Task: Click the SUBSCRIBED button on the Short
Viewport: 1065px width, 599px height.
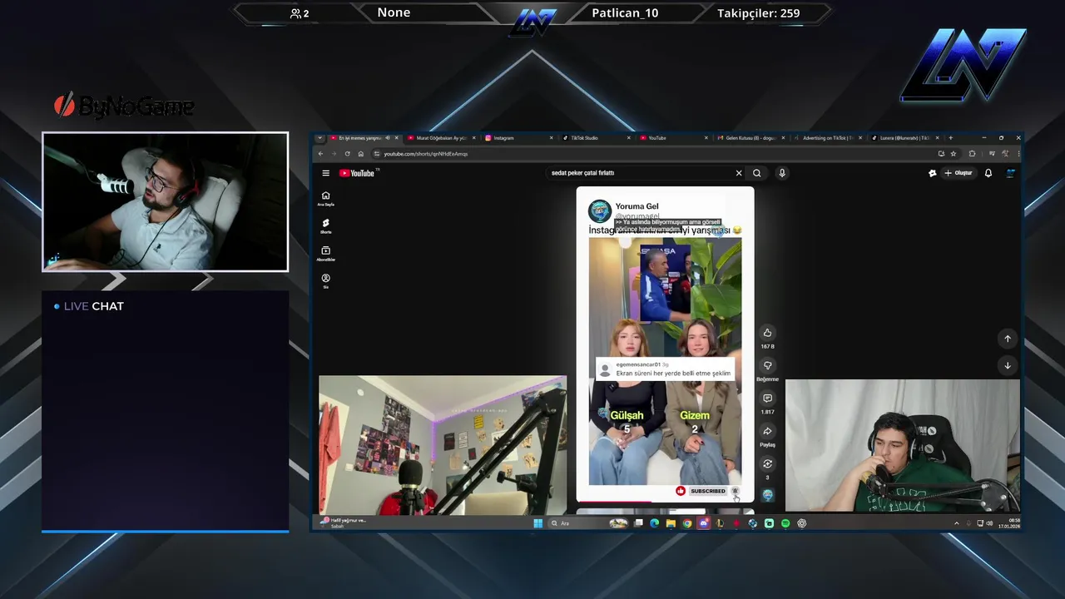Action: (707, 491)
